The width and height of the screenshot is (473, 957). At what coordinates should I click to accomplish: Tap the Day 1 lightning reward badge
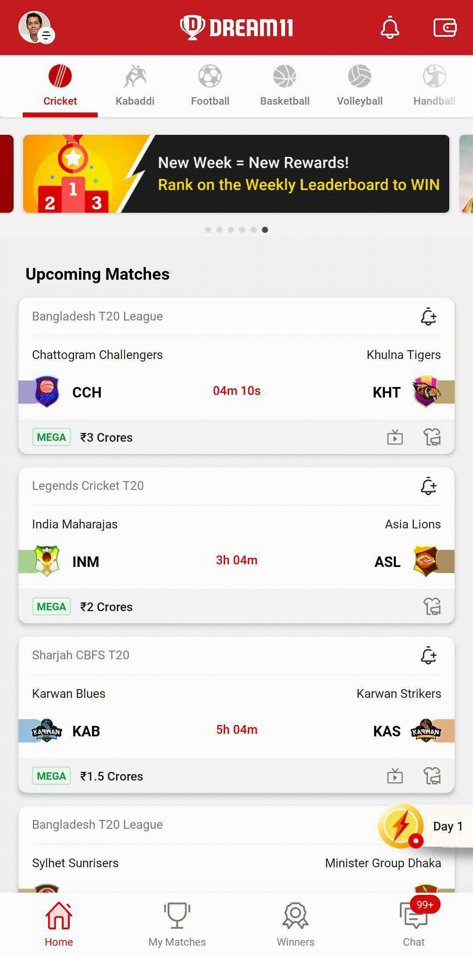point(420,826)
